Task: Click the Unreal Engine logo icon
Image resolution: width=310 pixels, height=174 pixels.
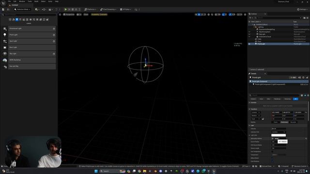Action: [x=3, y=3]
